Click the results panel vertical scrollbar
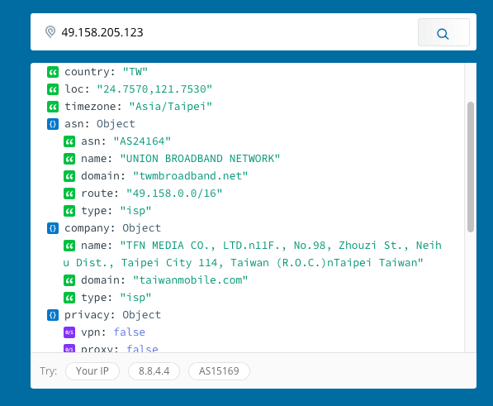The image size is (493, 406). click(471, 167)
